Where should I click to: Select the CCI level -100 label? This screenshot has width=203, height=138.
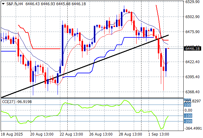(x=188, y=116)
